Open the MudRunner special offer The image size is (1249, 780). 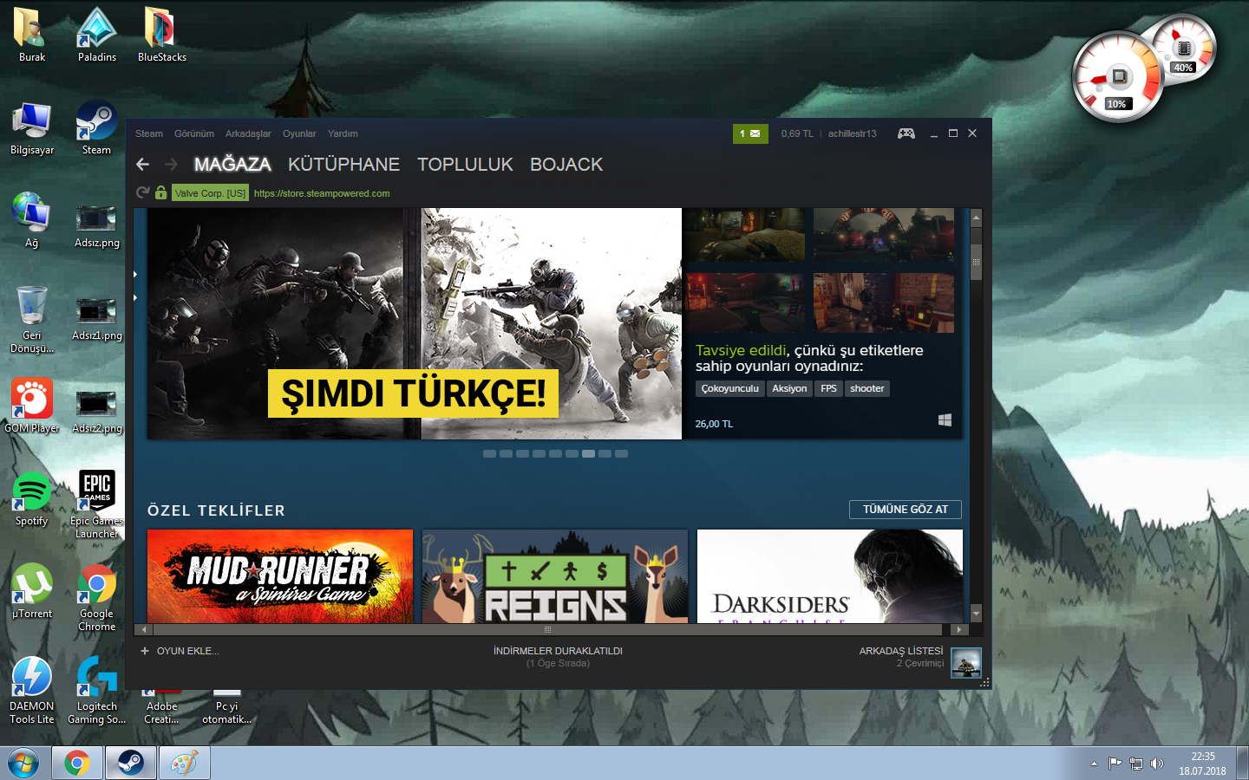tap(280, 576)
